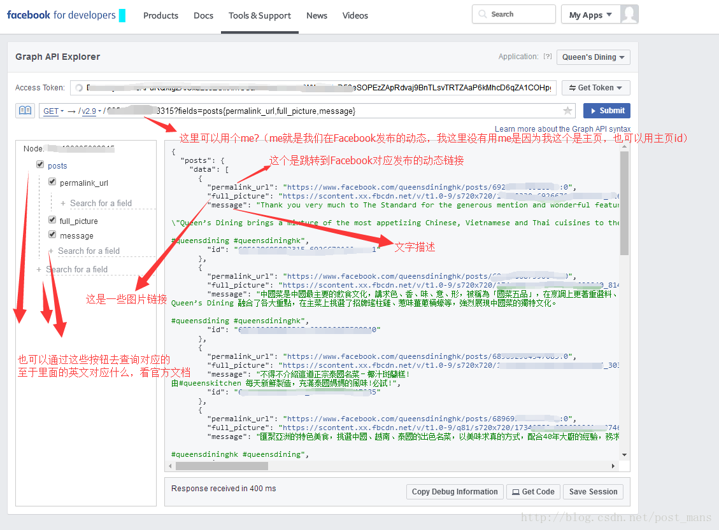Click the circular icon in the Access Token field

point(79,88)
